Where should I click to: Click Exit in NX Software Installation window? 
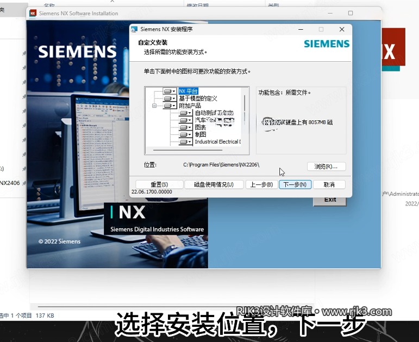tap(330, 201)
